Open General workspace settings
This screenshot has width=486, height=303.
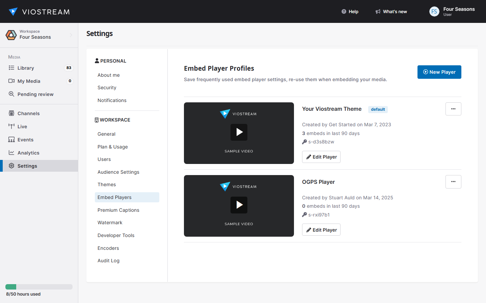tap(127, 134)
